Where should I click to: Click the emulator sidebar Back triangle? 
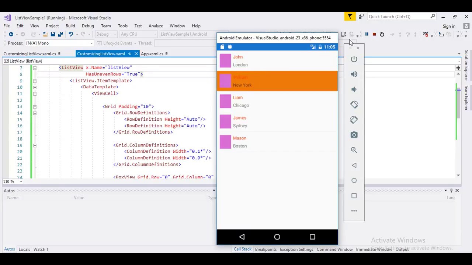354,165
